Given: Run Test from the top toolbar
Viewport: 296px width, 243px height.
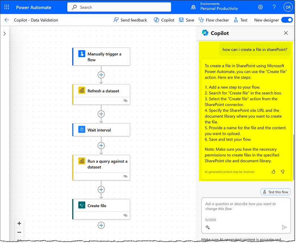Looking at the screenshot, I should click(240, 20).
